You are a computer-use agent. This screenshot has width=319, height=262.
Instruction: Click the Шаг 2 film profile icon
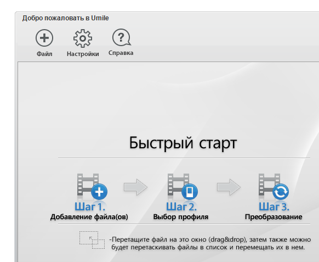pos(183,186)
